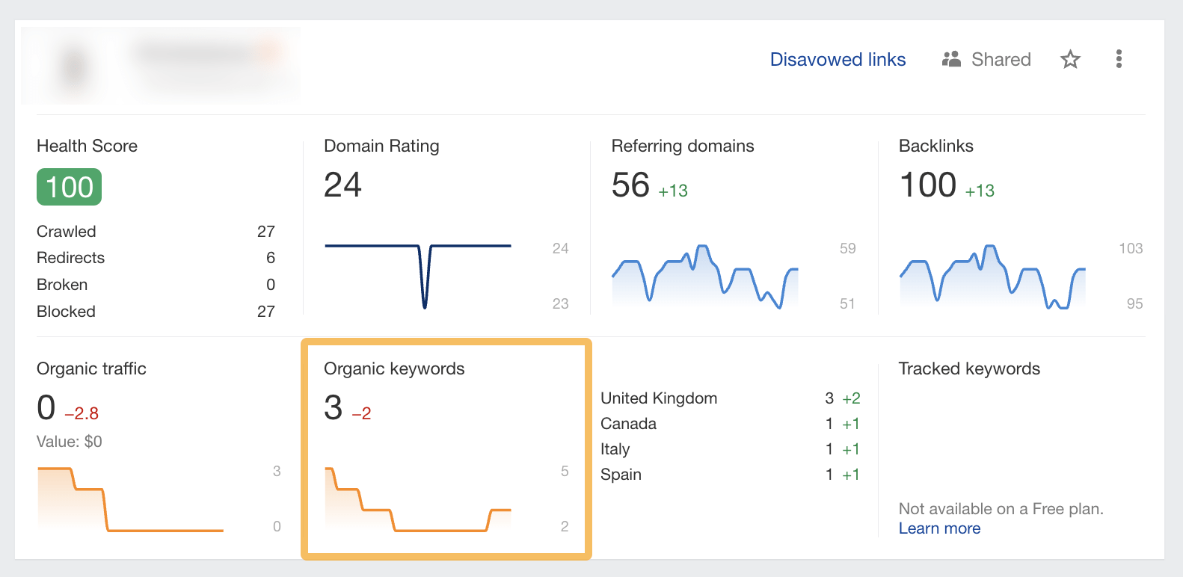Click the Crawled pages row
1183x577 pixels.
coord(156,232)
